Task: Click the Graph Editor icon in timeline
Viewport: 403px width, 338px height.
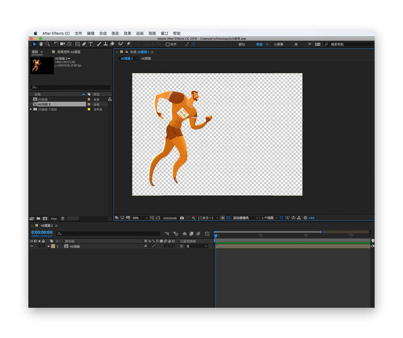Action: (x=207, y=234)
